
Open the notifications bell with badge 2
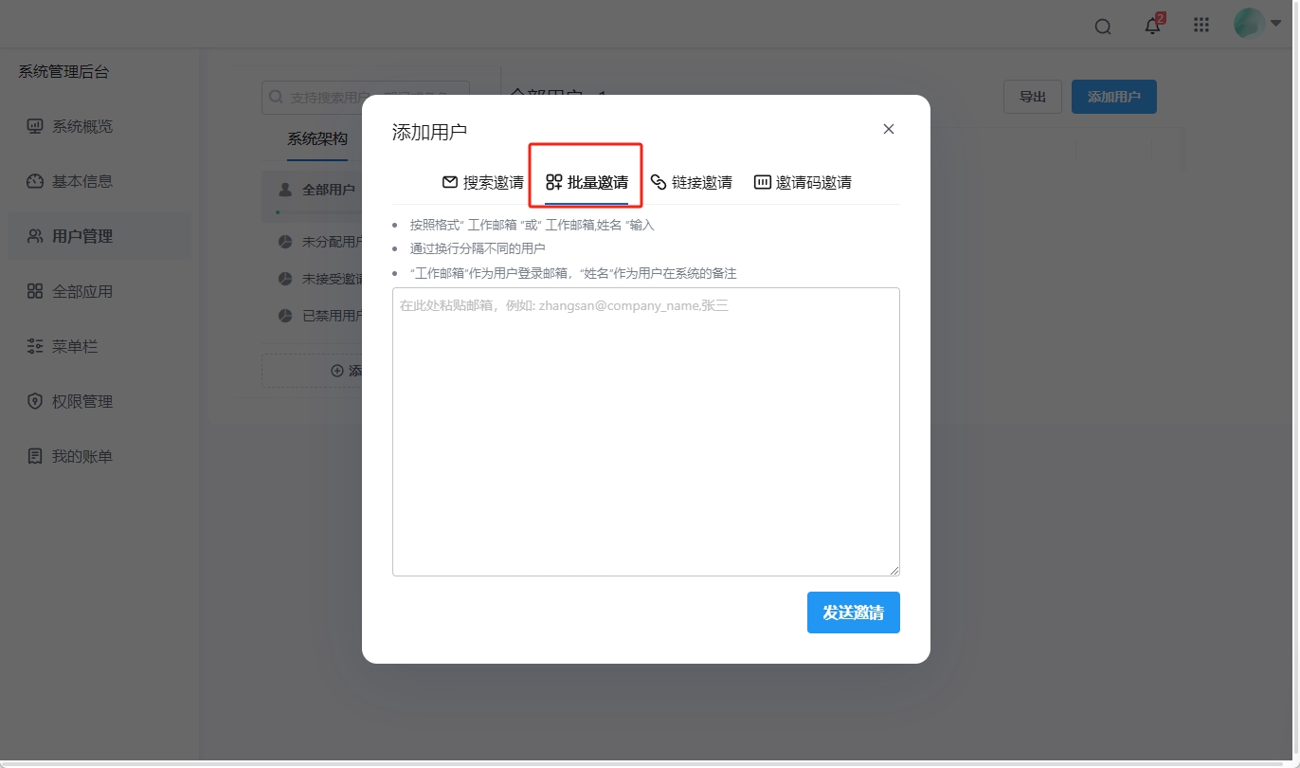pyautogui.click(x=1152, y=26)
